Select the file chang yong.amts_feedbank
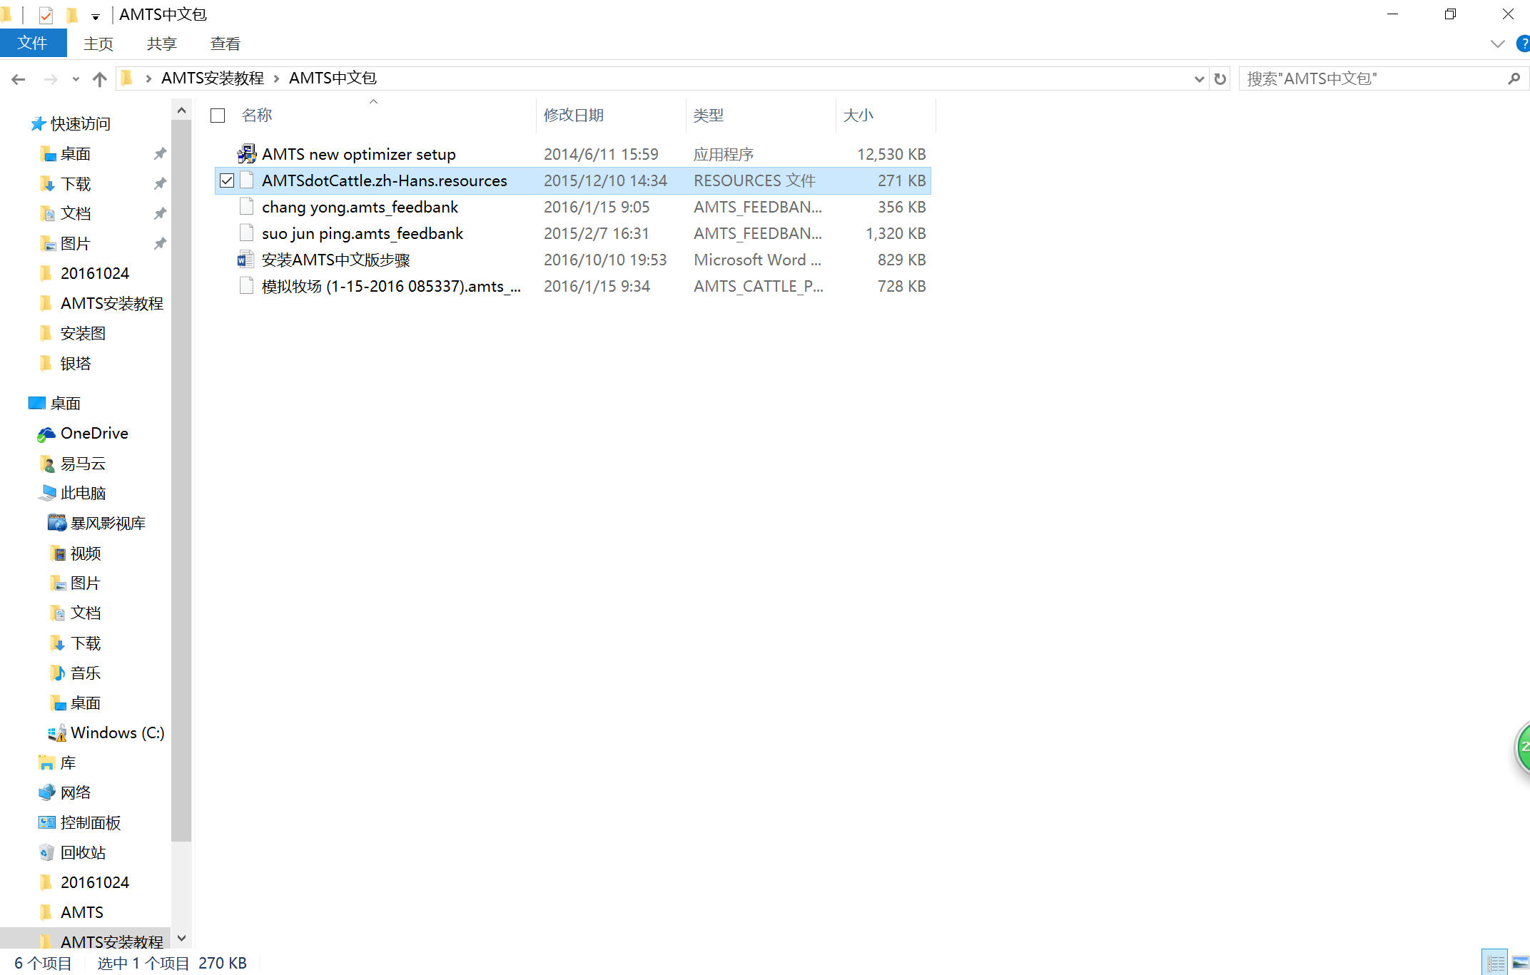 point(360,207)
